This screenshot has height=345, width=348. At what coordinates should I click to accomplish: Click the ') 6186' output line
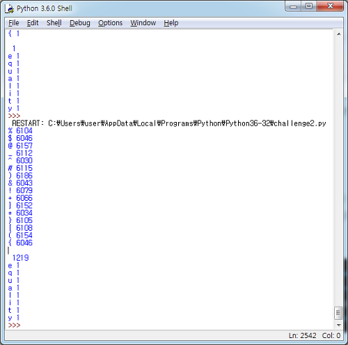pyautogui.click(x=20, y=176)
